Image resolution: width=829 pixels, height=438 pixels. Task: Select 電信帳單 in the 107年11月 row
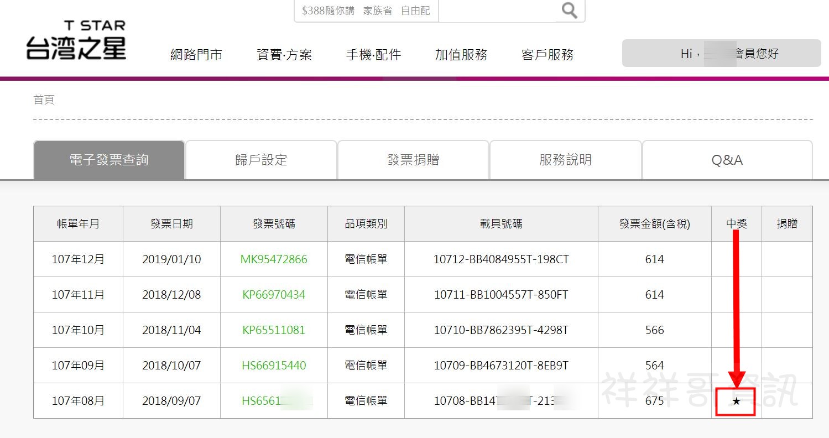coord(366,295)
